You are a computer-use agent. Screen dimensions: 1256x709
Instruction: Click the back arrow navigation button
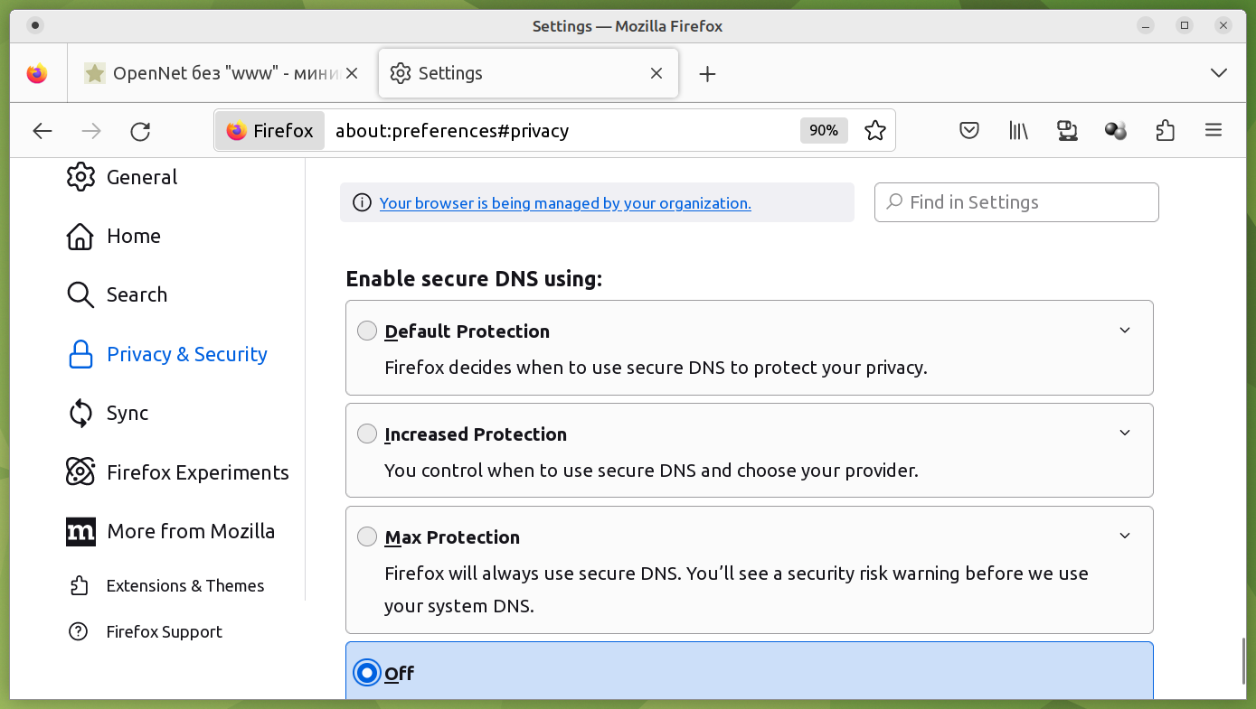(x=42, y=132)
